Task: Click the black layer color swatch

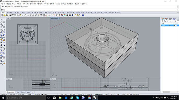Action: coord(174,25)
